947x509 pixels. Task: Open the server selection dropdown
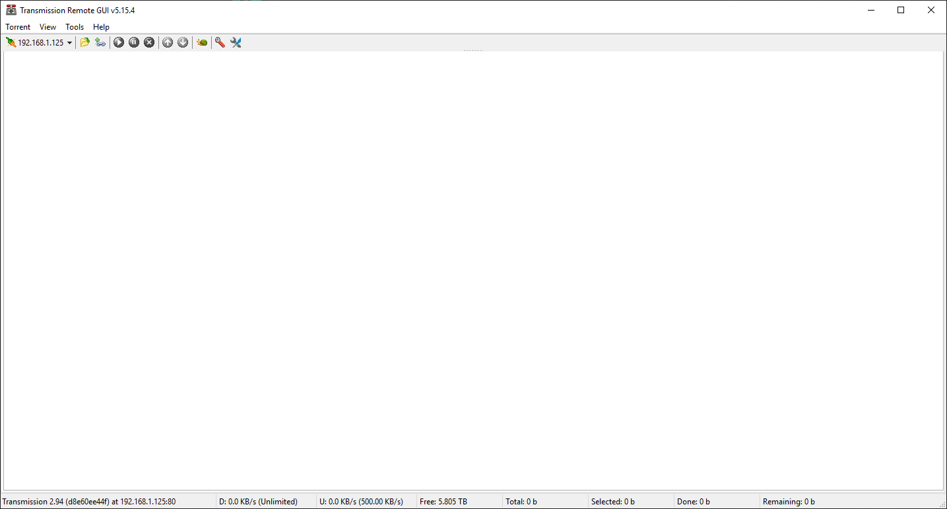(x=71, y=42)
